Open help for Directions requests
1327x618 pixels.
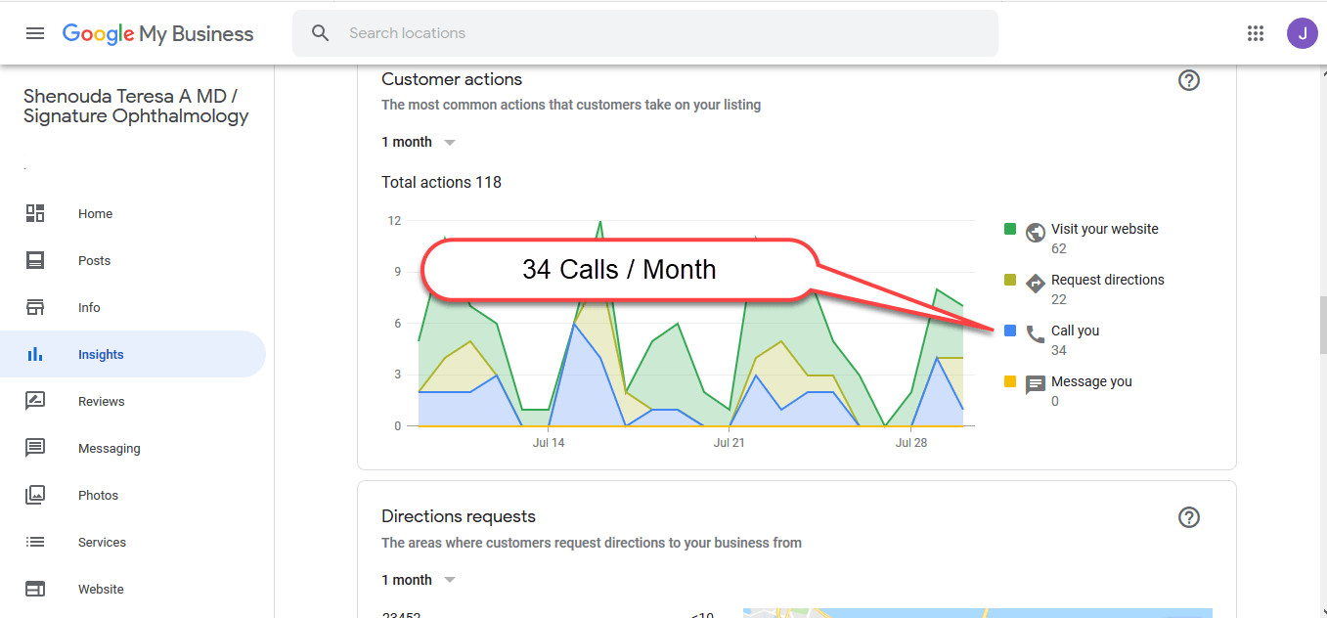tap(1188, 517)
